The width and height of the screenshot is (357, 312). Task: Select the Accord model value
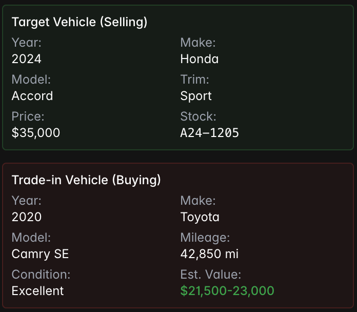click(x=32, y=96)
